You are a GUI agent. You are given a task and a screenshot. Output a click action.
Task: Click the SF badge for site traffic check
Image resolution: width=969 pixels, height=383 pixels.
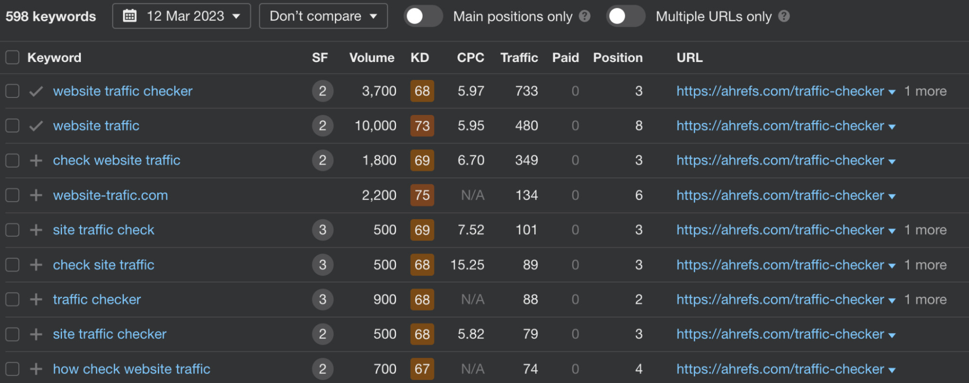(x=322, y=230)
